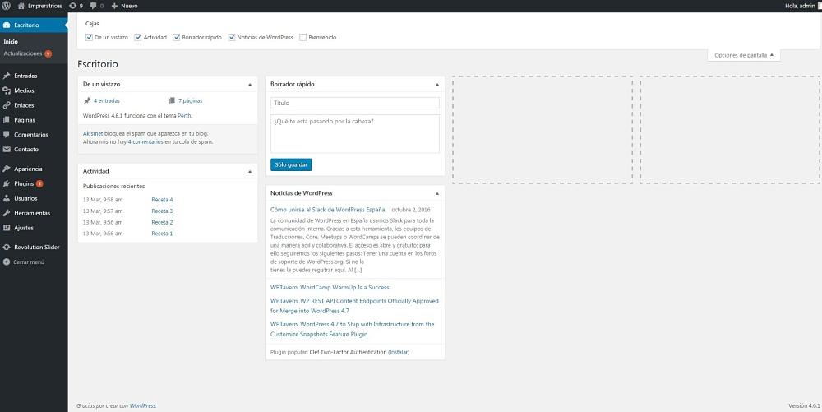Click the Escritorio dashboard icon
The width and height of the screenshot is (822, 412).
pyautogui.click(x=7, y=25)
